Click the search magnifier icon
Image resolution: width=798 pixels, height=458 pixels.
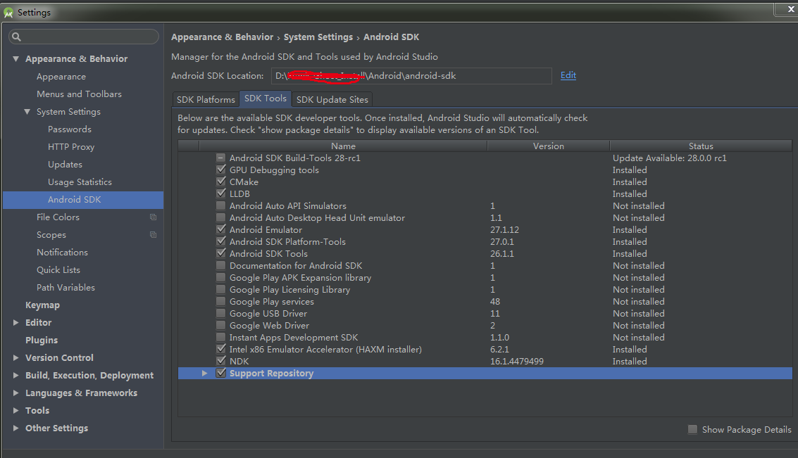click(16, 37)
